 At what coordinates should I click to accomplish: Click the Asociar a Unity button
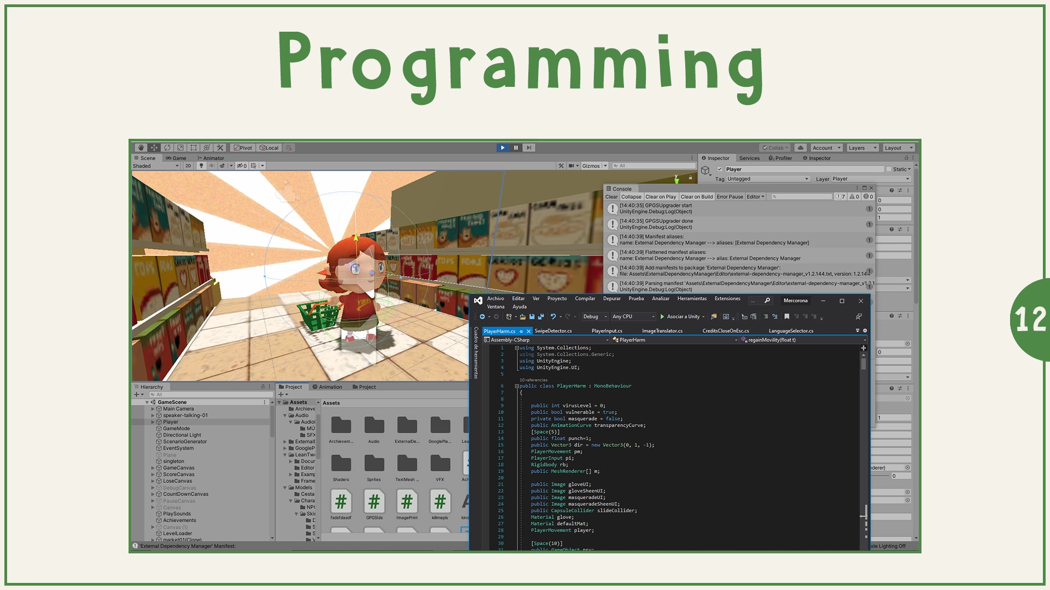click(680, 317)
